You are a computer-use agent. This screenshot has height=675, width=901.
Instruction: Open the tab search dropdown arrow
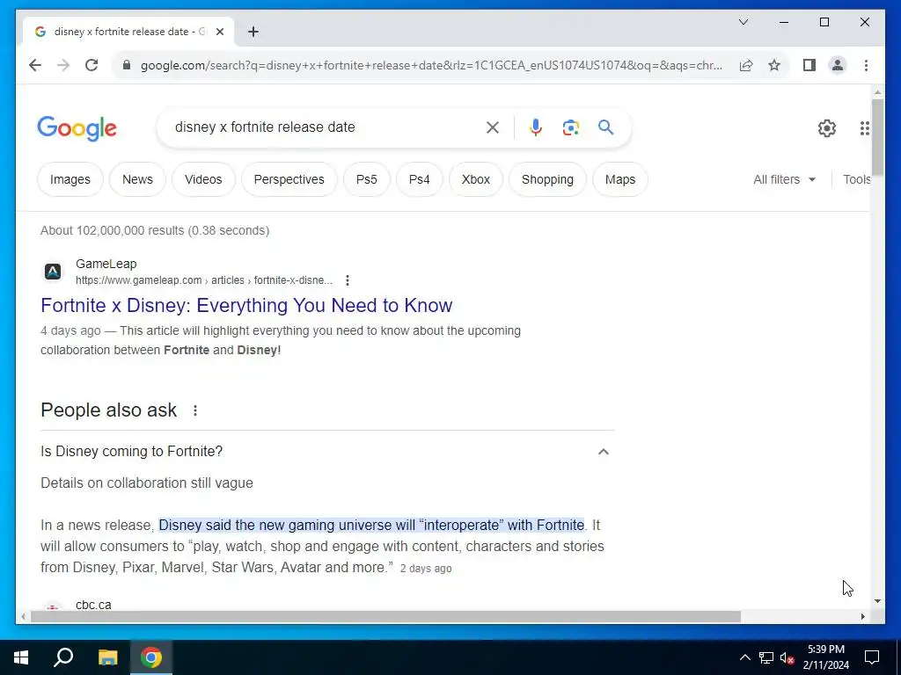coord(743,22)
